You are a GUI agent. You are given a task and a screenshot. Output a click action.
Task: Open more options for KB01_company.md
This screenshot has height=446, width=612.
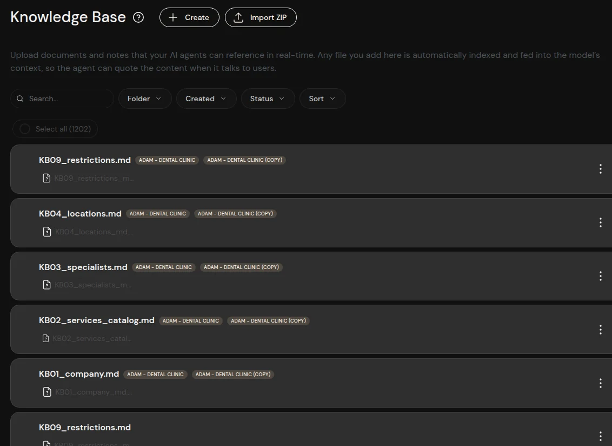pos(600,383)
